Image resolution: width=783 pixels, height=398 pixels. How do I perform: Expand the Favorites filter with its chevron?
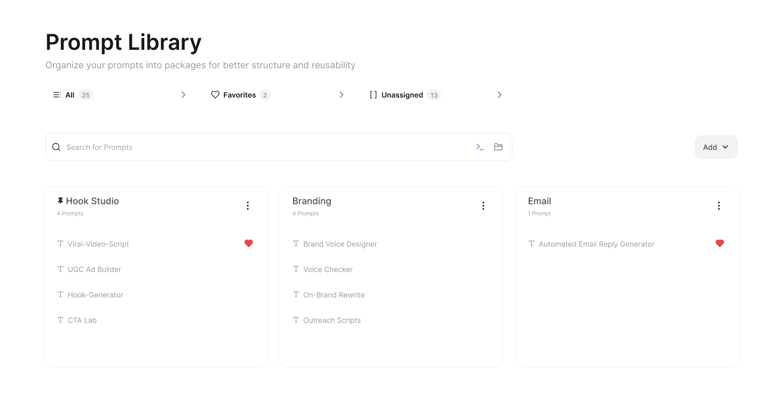click(341, 94)
